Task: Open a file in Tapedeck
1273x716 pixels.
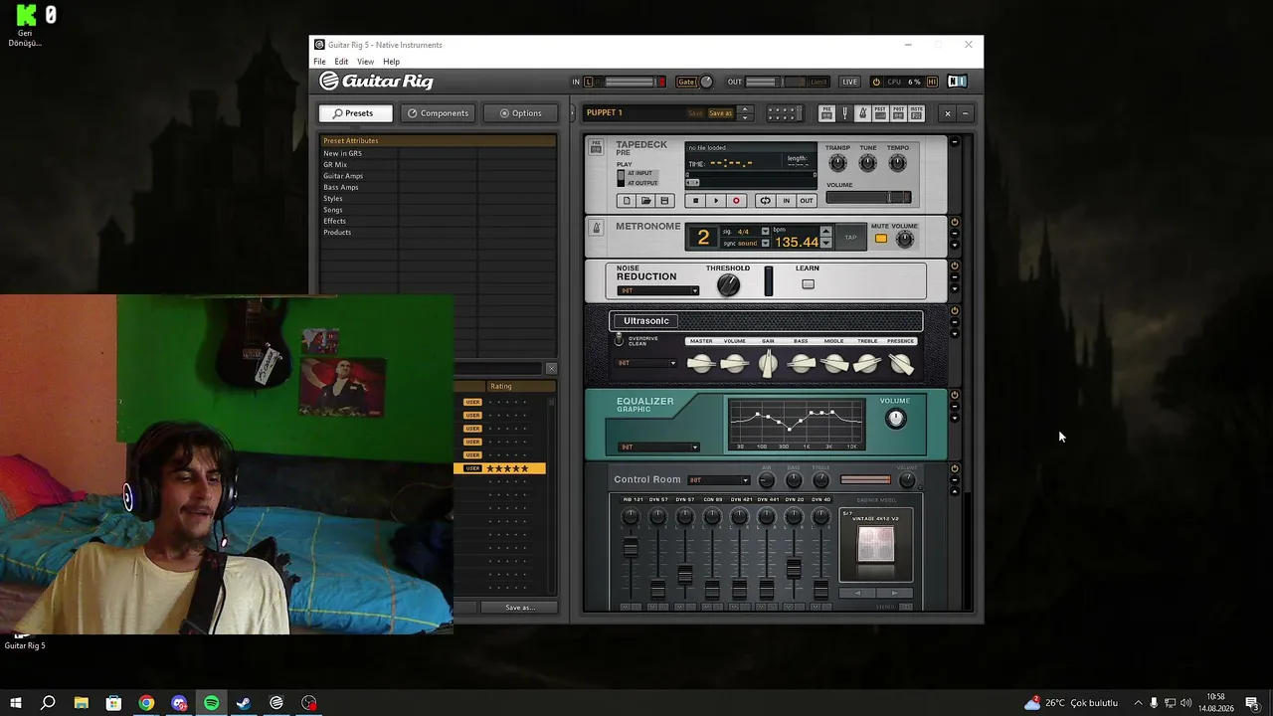Action: pos(645,201)
